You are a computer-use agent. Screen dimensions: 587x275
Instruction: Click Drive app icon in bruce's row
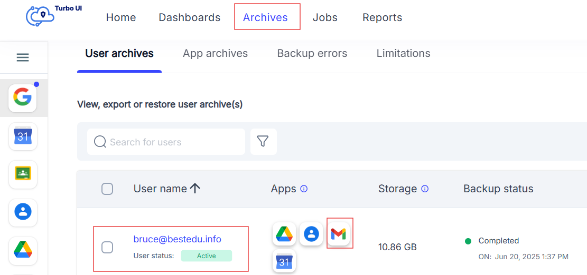pos(284,234)
